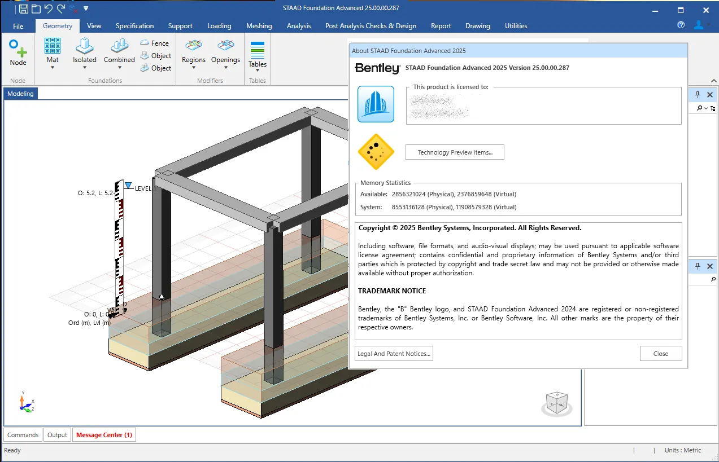Screen dimensions: 719x462
Task: Click the Node tool in the ribbon
Action: pos(18,53)
